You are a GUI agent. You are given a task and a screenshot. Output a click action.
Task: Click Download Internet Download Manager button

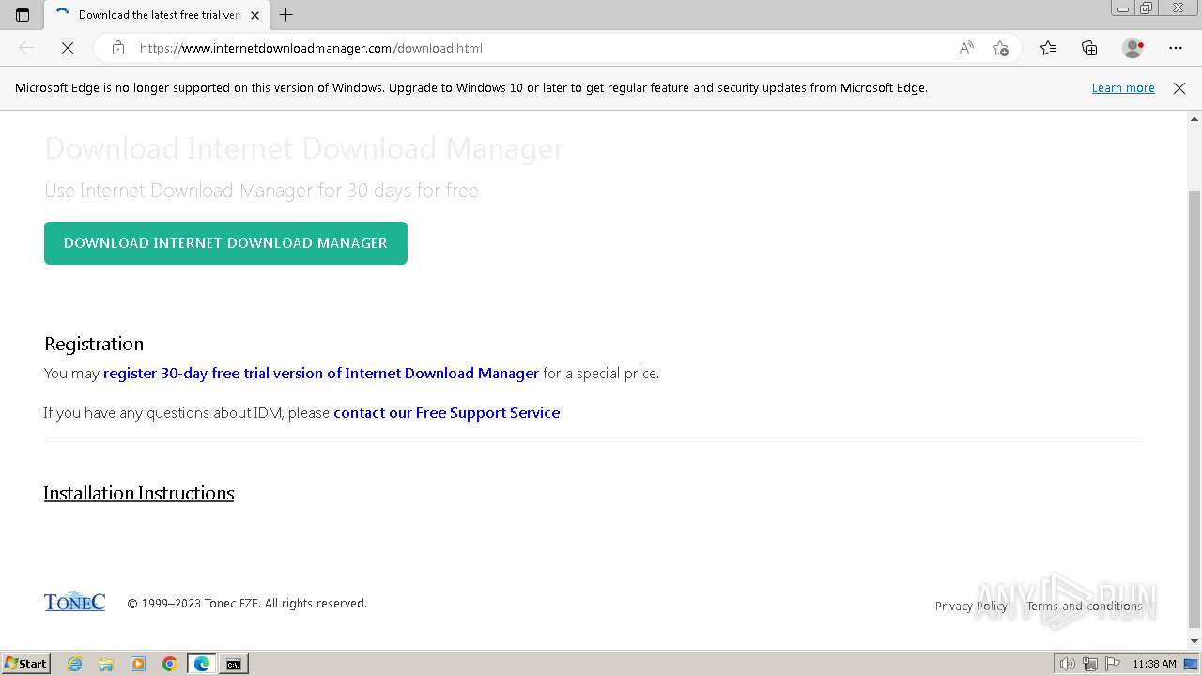click(225, 243)
